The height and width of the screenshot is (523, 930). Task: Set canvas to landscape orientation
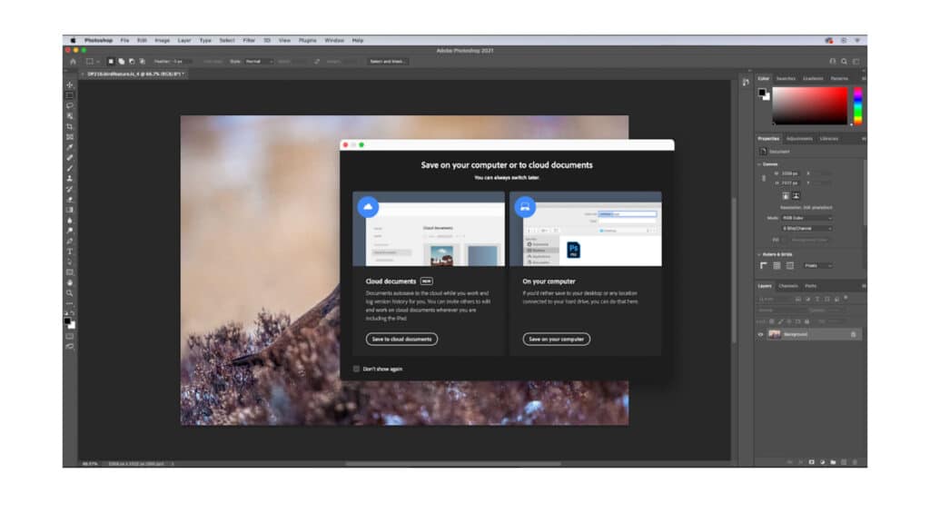click(x=796, y=196)
